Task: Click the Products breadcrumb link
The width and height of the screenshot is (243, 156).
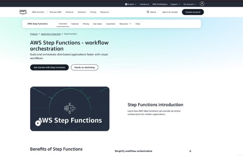Action: pyautogui.click(x=34, y=34)
